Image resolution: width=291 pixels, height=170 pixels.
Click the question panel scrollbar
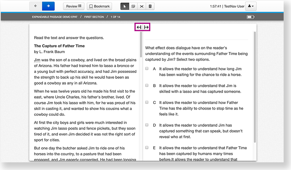(255, 92)
